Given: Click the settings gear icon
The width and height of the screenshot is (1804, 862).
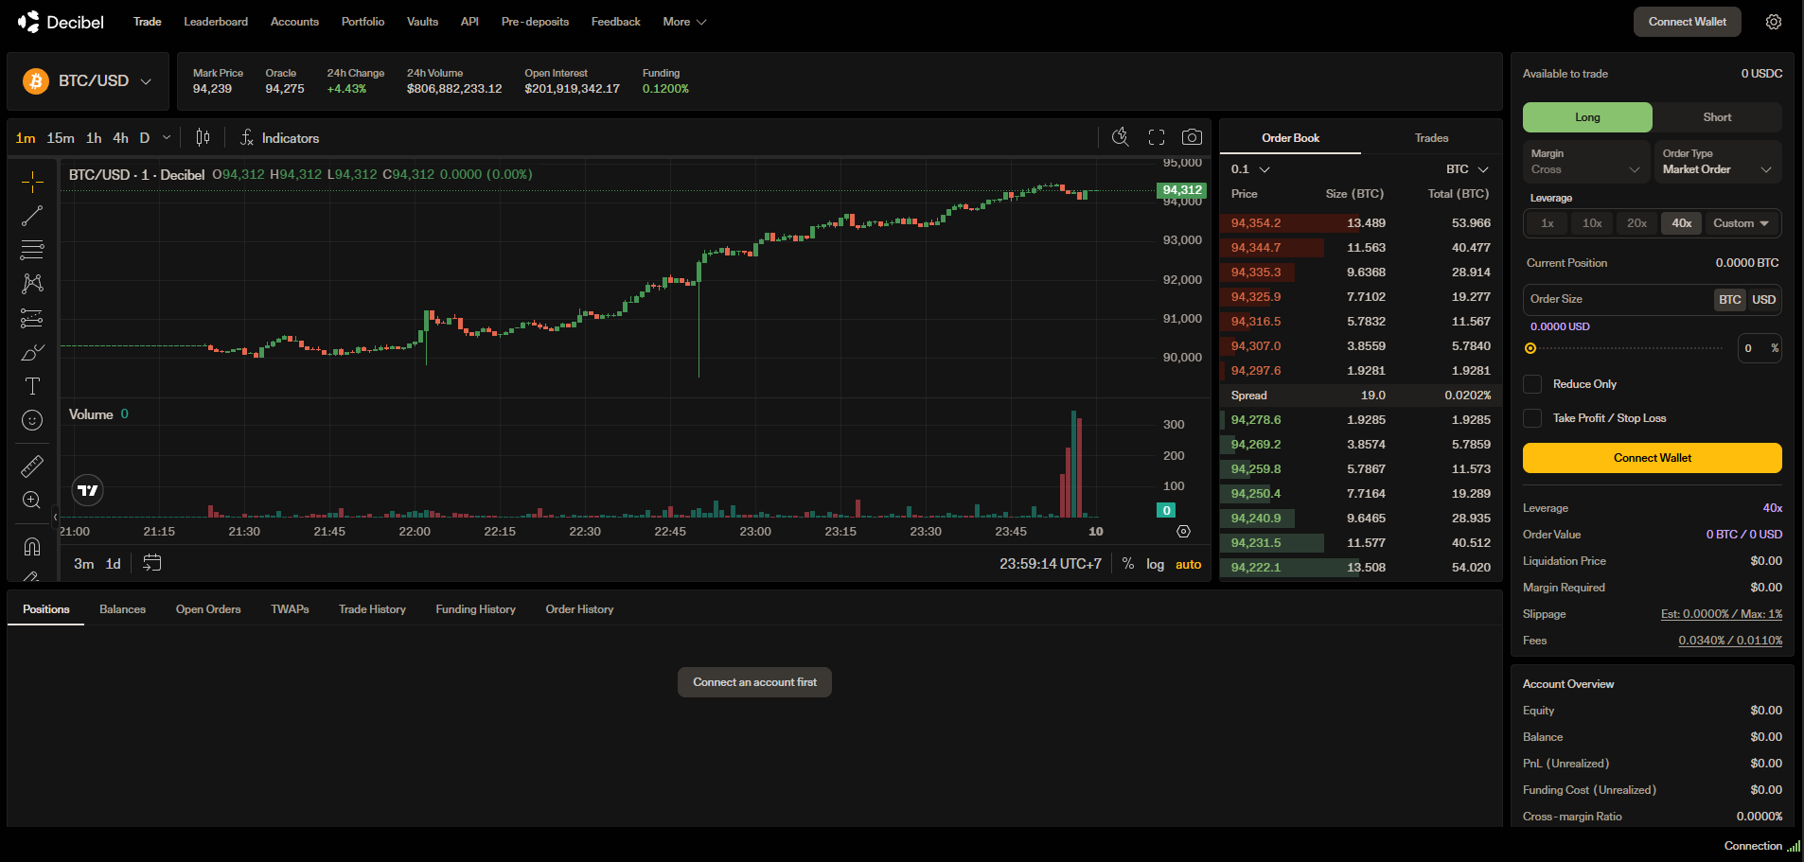Looking at the screenshot, I should pyautogui.click(x=1773, y=22).
